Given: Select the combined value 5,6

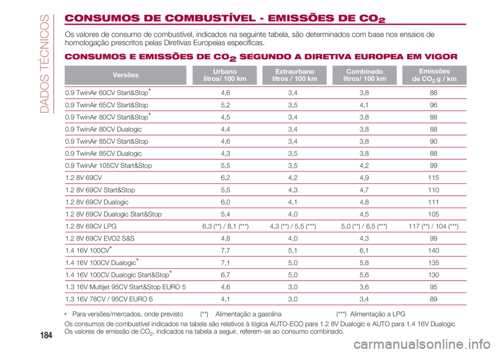Looking at the screenshot, I should 364,275.
